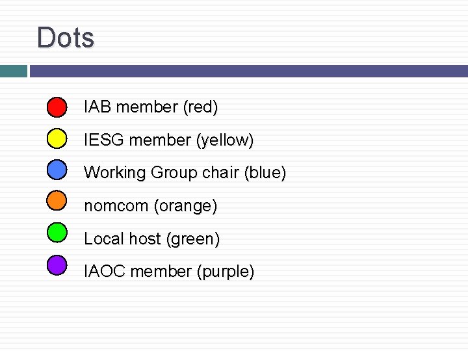
Task: Click the long purple horizontal header bar
Action: [248, 71]
